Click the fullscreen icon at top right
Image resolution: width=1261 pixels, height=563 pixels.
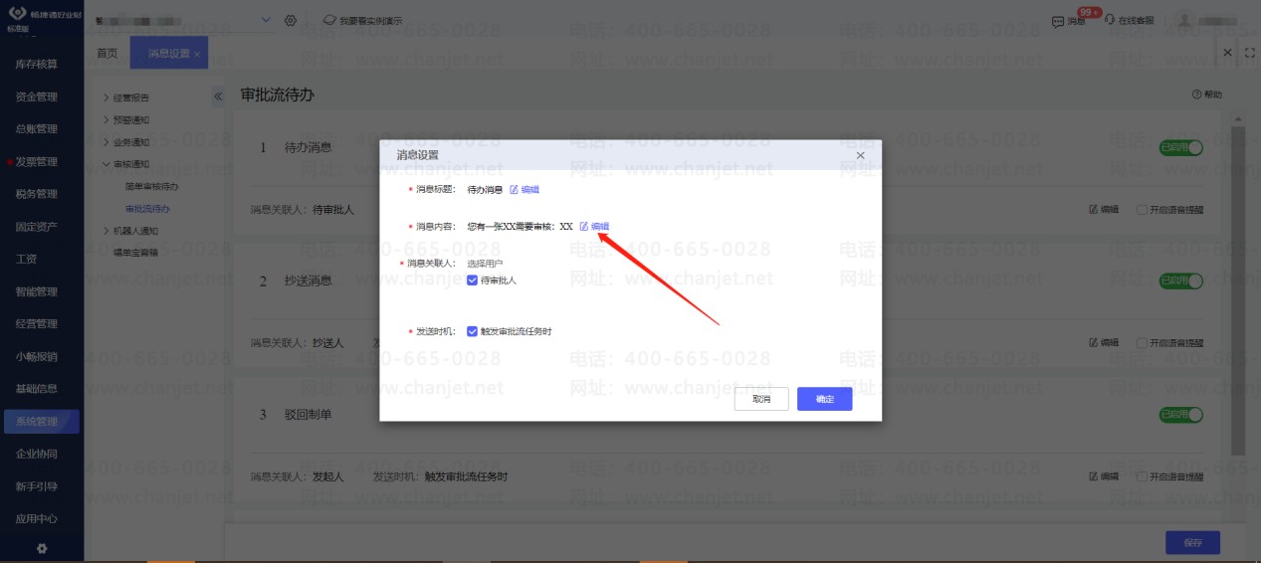[1250, 52]
